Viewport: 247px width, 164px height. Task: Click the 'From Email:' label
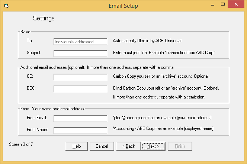[37, 118]
